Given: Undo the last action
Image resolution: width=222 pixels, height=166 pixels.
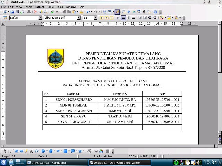Looking at the screenshot, I should (x=88, y=12).
